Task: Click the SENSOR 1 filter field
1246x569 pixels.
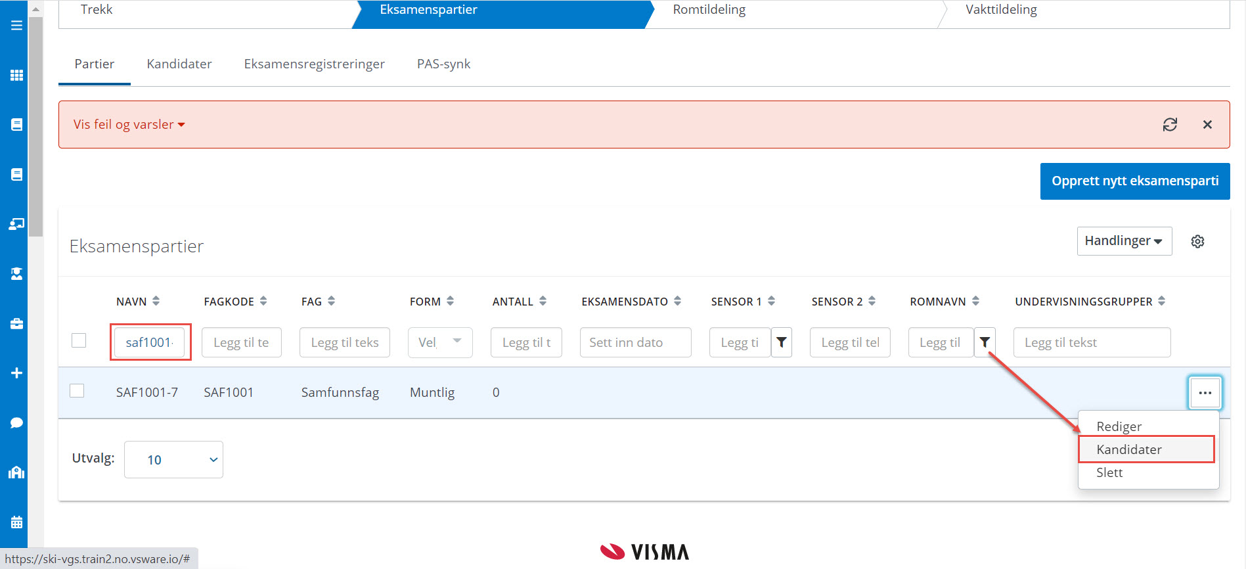Action: tap(740, 342)
